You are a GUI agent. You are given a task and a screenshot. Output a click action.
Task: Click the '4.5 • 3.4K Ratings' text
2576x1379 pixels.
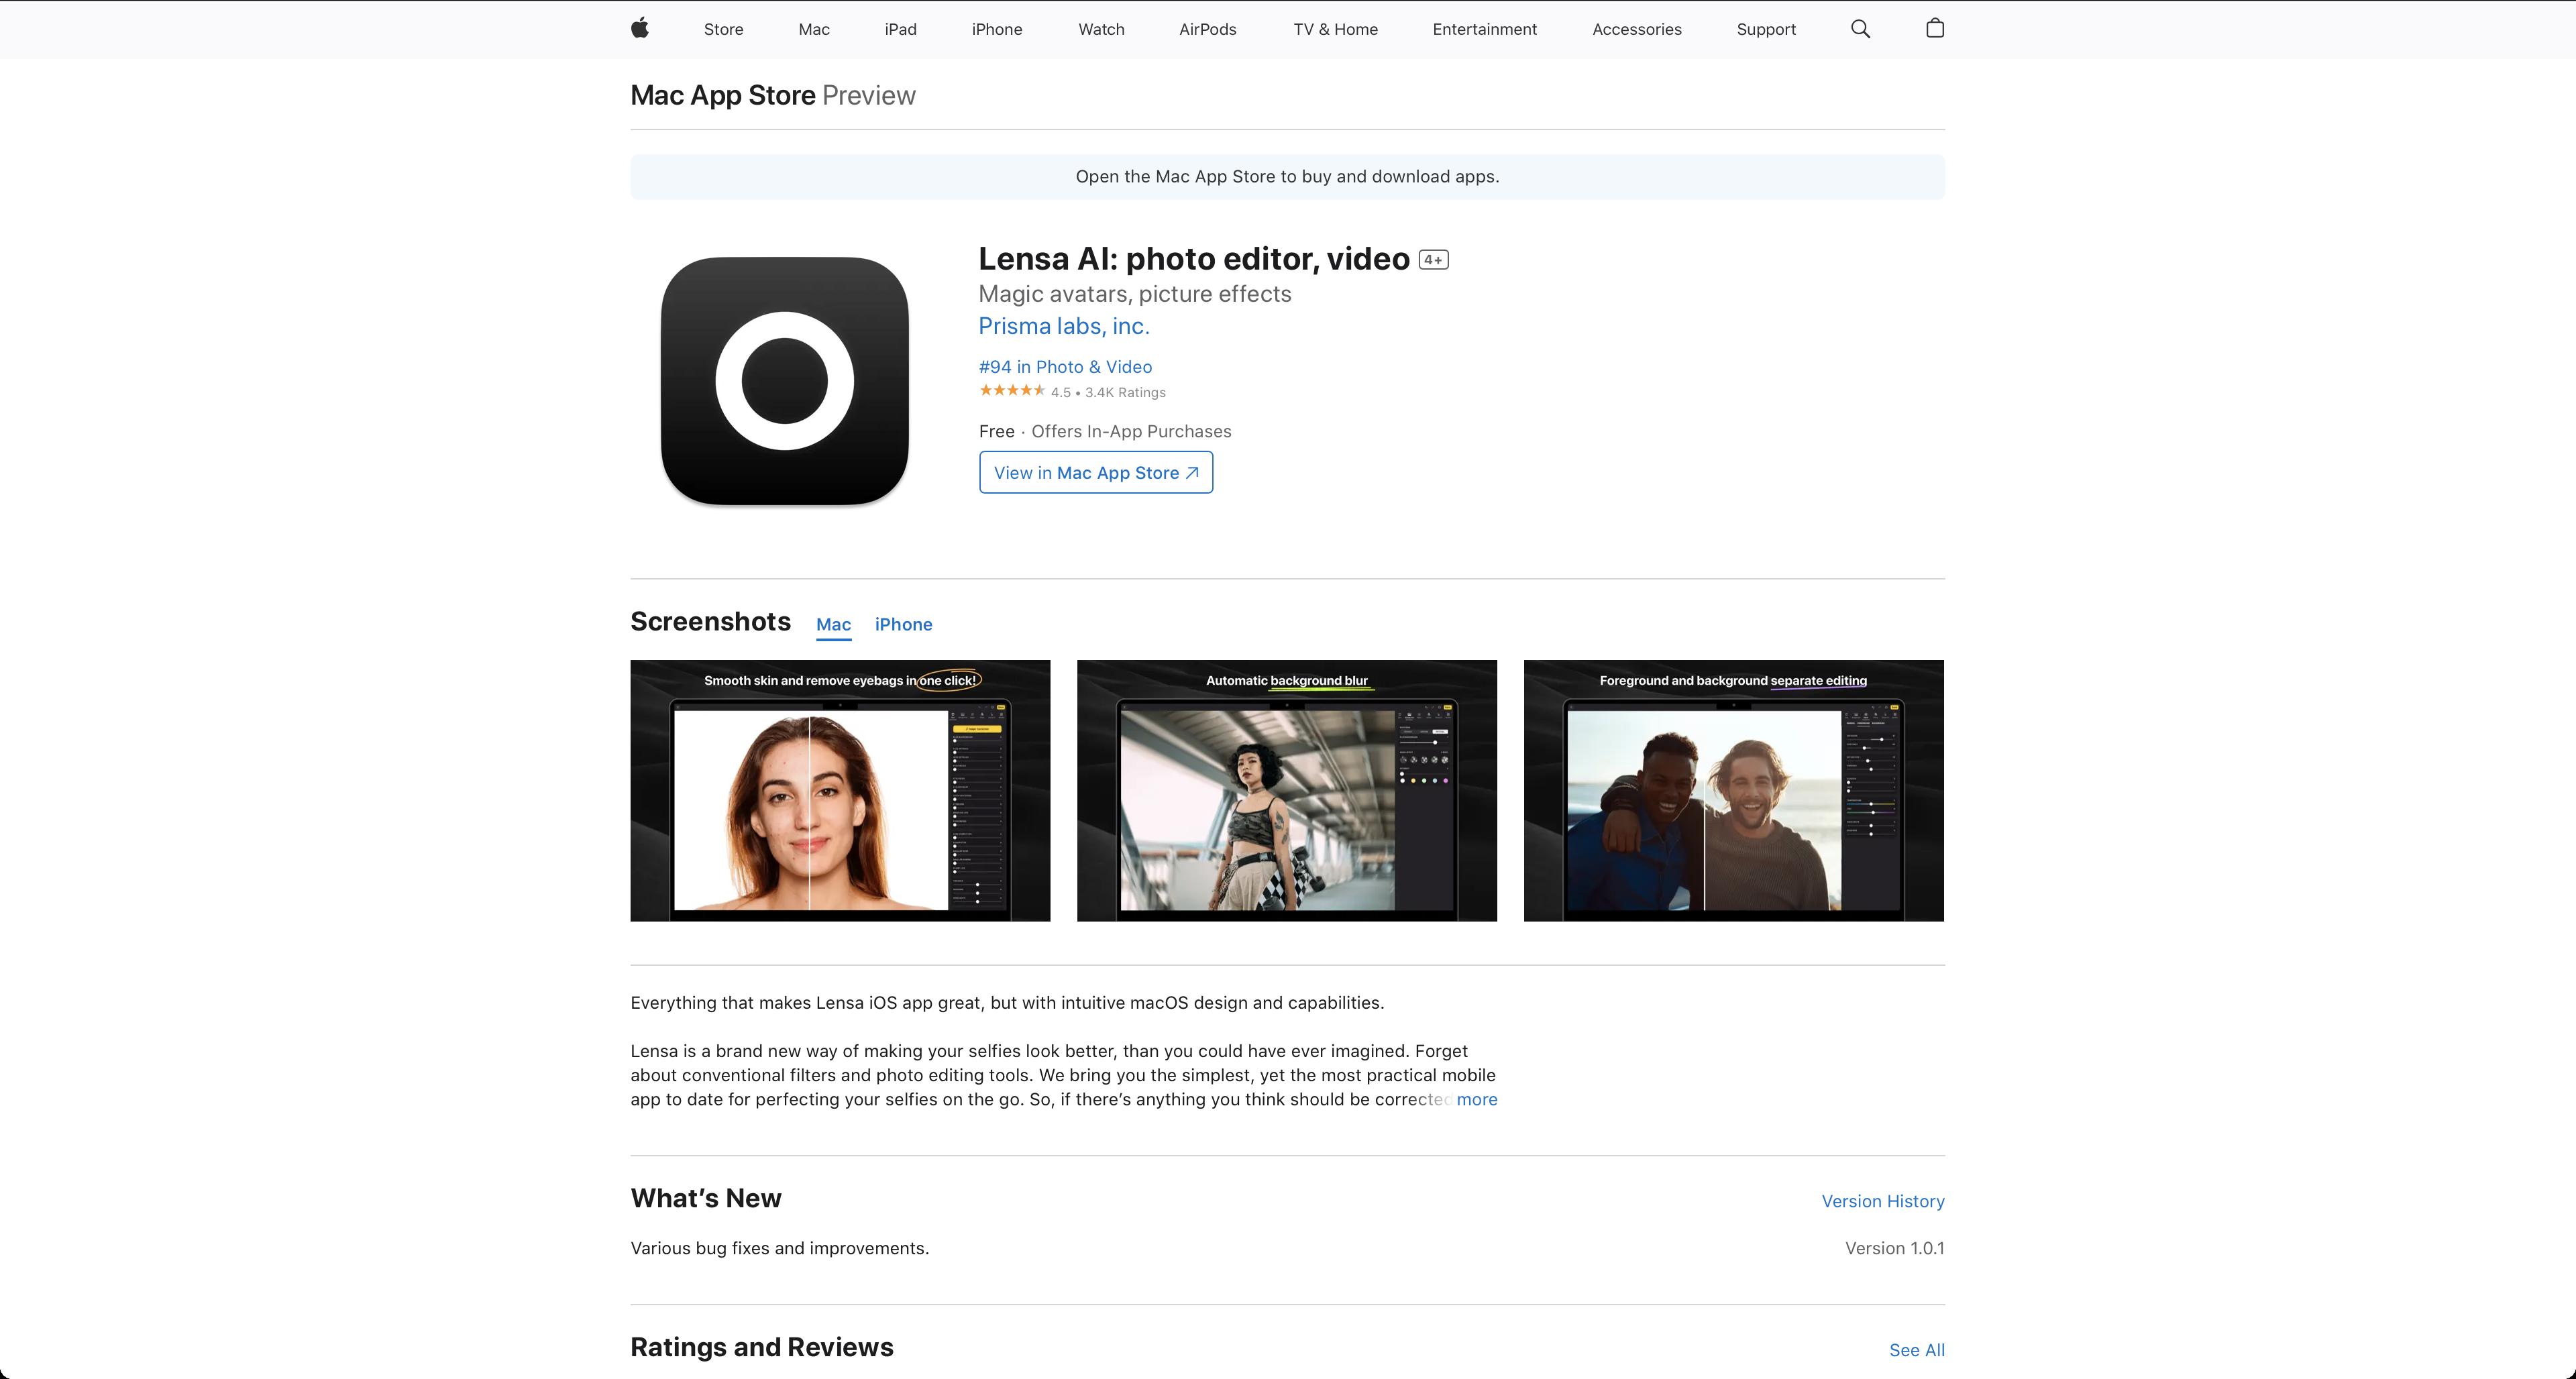[x=1108, y=393]
